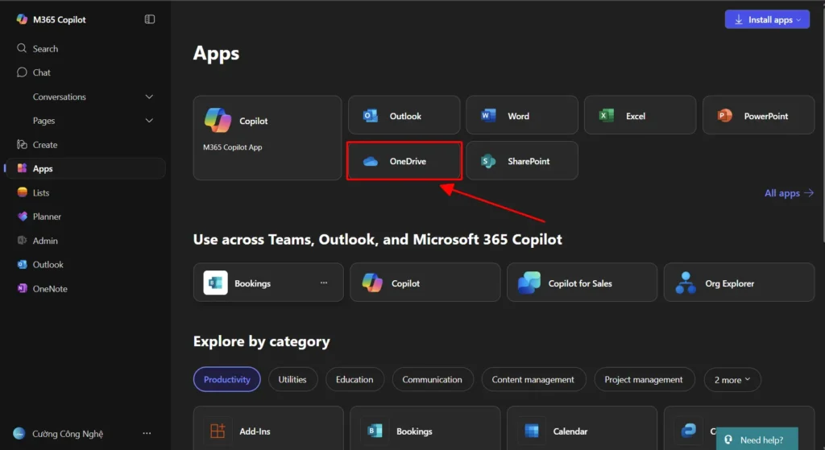Click the Need help? button
Image resolution: width=825 pixels, height=450 pixels.
pos(757,440)
